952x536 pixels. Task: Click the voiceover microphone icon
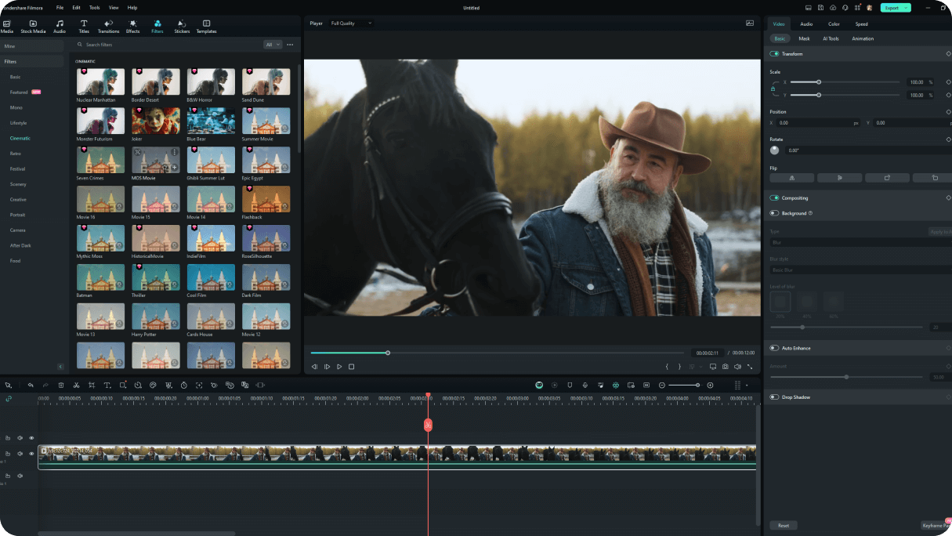coord(585,385)
